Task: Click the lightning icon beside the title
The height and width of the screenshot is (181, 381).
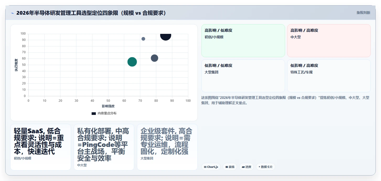Action: (x=12, y=13)
